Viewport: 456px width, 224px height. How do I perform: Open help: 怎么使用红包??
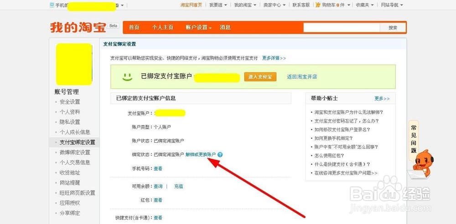[329, 156]
